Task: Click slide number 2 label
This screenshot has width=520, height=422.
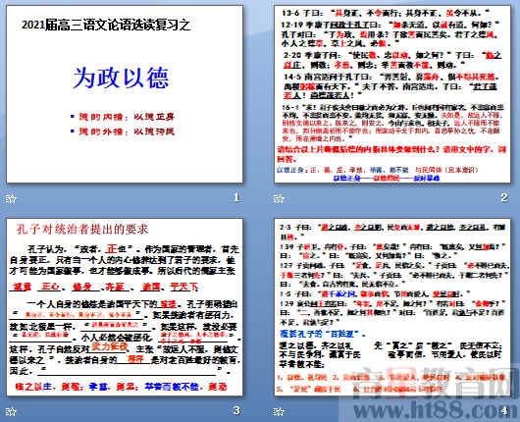Action: click(504, 197)
